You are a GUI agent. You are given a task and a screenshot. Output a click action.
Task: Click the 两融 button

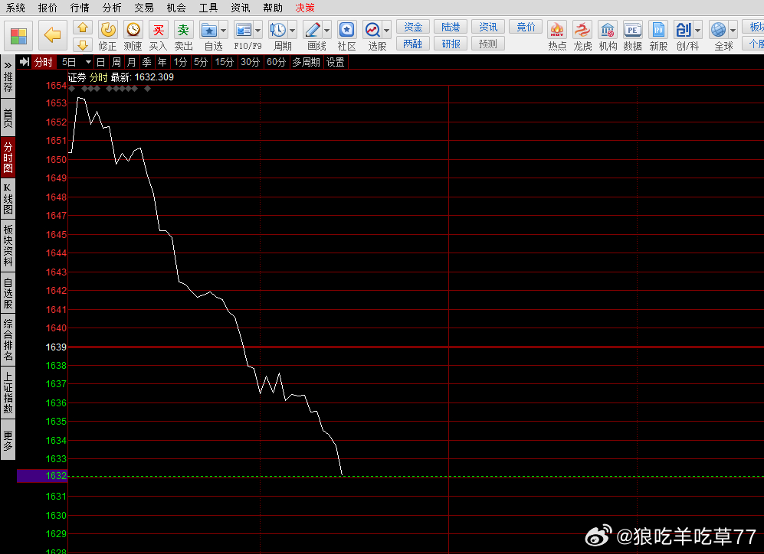point(413,44)
